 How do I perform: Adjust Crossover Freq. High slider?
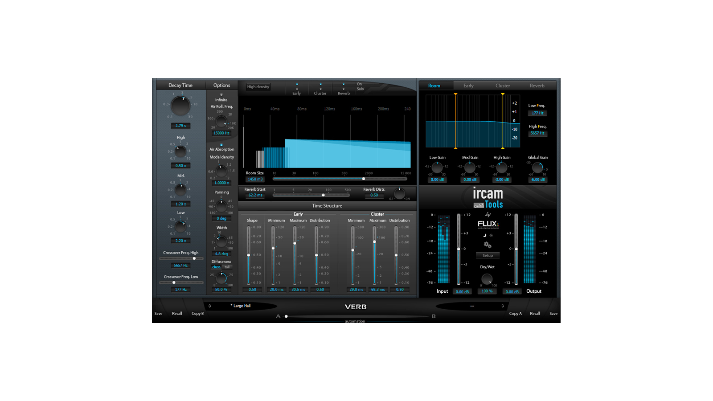click(181, 258)
